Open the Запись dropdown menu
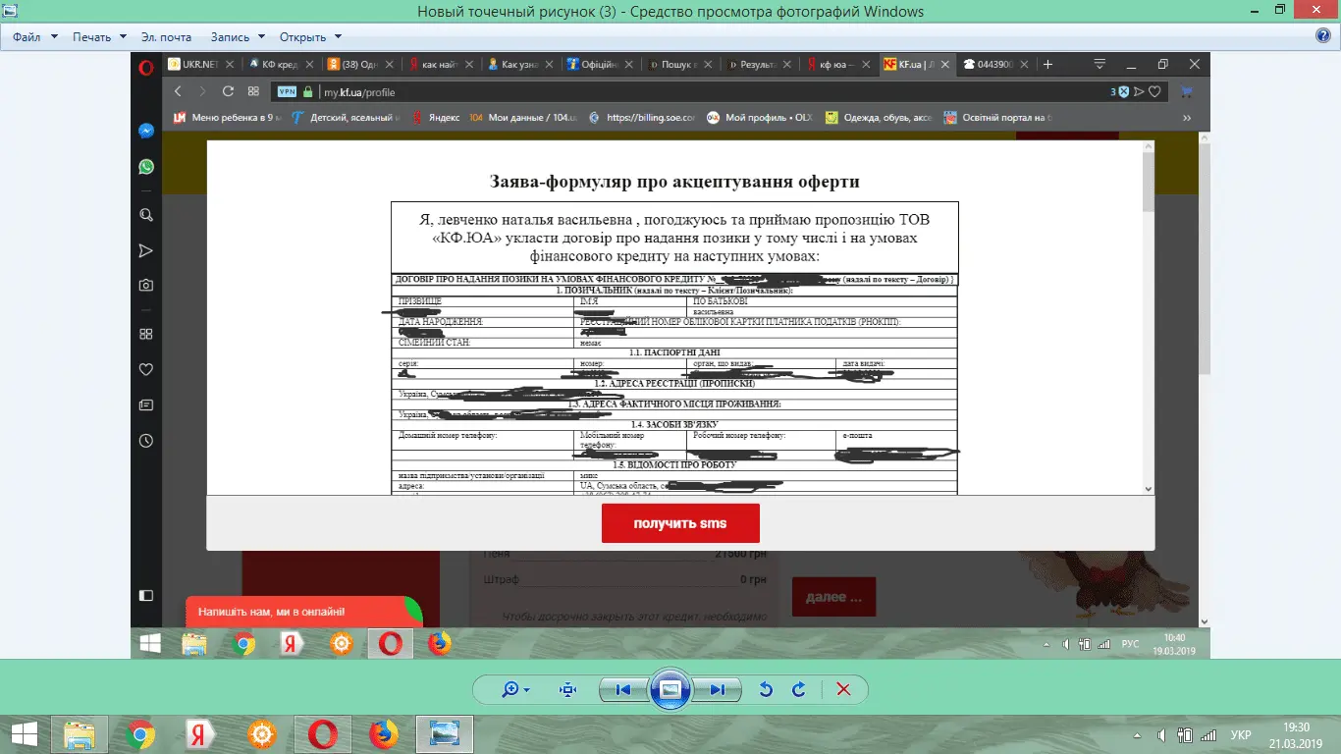Screen dimensions: 1341x754 (x=237, y=37)
